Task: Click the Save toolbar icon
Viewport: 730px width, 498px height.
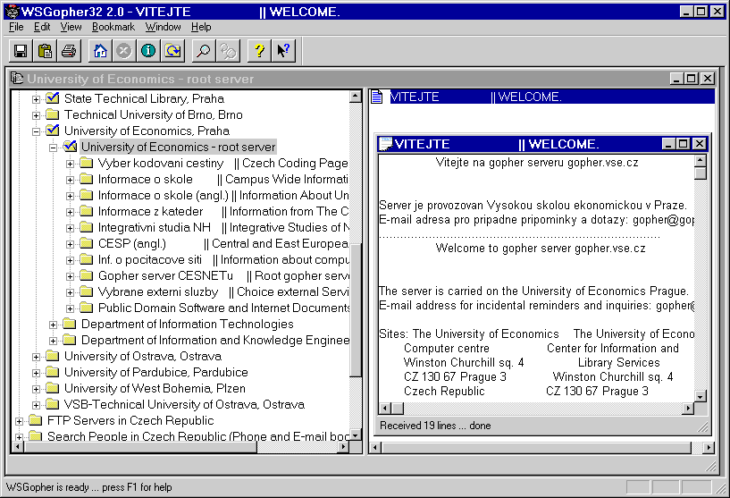Action: tap(21, 51)
